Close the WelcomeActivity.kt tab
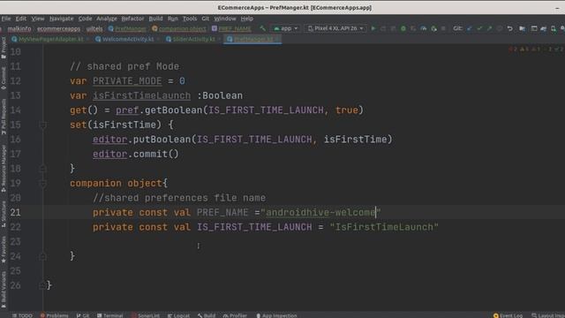 [158, 39]
